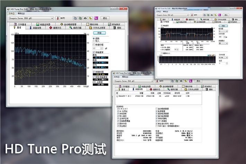Click the thermometer temperature icon in the benchmark window
The height and width of the screenshot is (164, 246).
pyautogui.click(x=58, y=18)
